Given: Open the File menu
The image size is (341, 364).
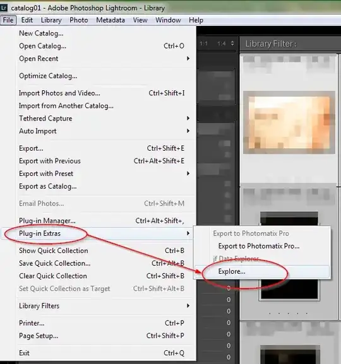Looking at the screenshot, I should pyautogui.click(x=8, y=20).
